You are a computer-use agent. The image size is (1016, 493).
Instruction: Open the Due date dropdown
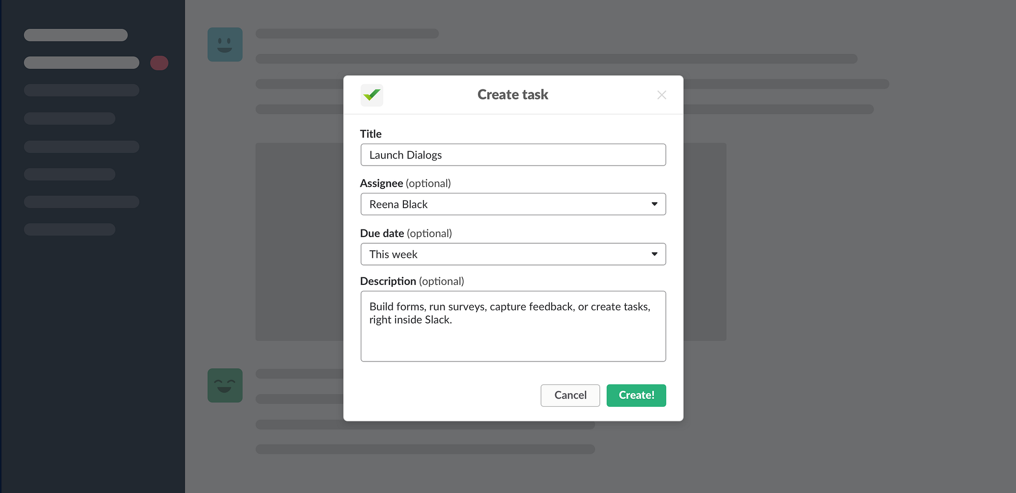(x=513, y=254)
